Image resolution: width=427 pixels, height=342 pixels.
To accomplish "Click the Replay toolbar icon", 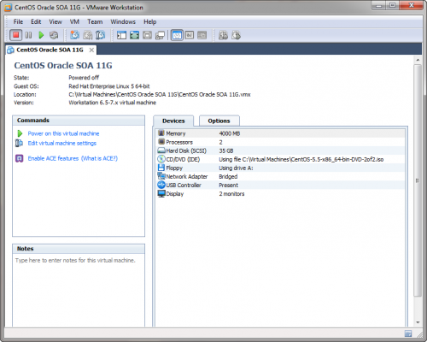I will point(236,35).
